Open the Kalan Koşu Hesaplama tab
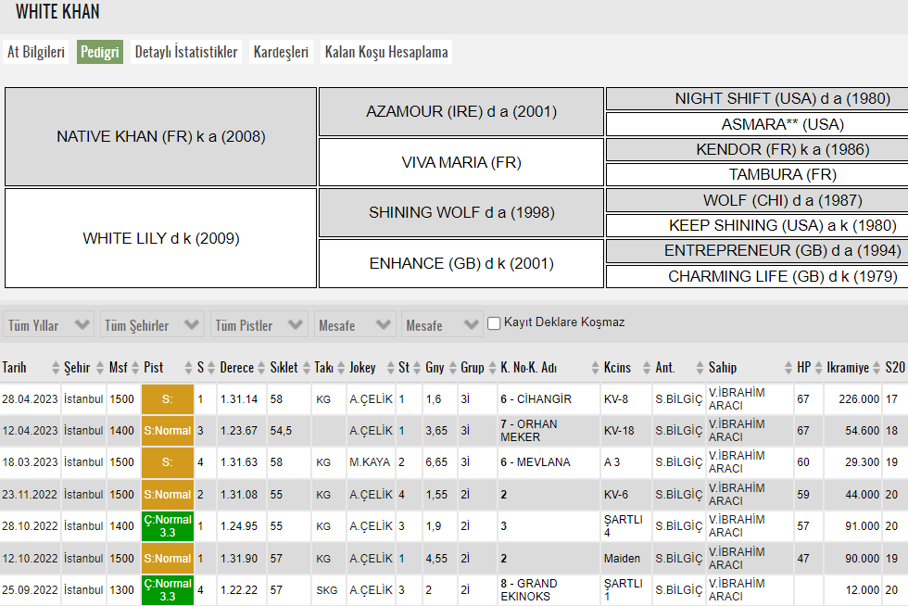The image size is (908, 606). point(386,52)
